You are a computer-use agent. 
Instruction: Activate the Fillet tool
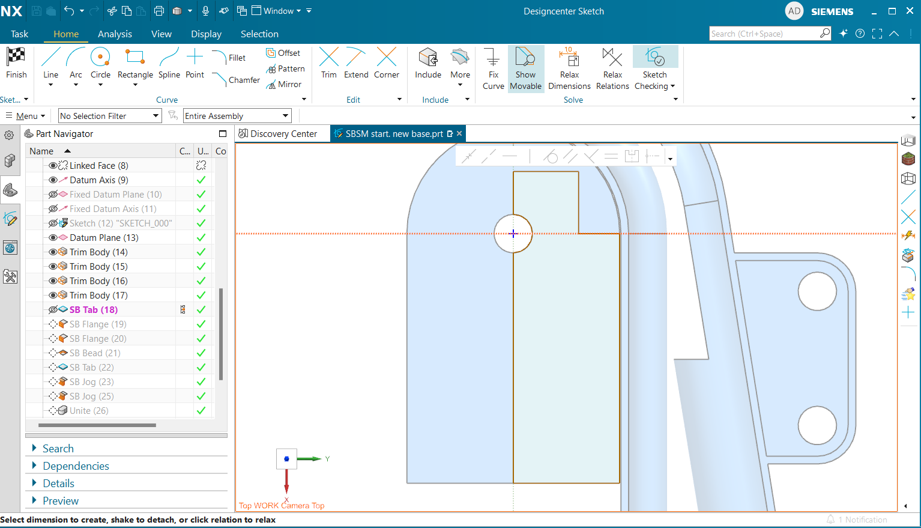[229, 58]
